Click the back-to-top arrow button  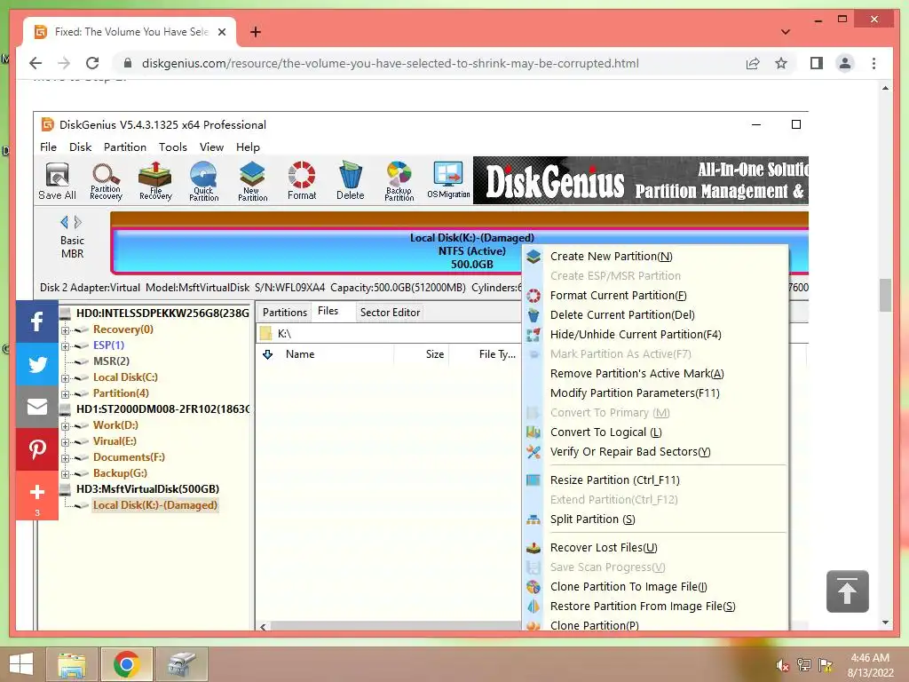(847, 591)
